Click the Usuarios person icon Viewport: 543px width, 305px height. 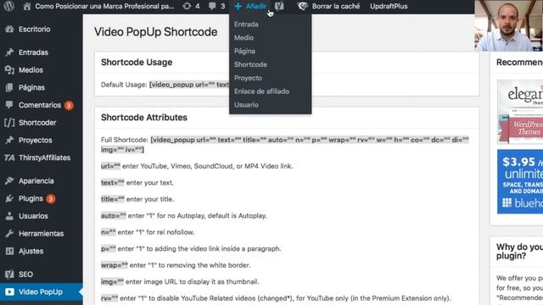tap(9, 216)
